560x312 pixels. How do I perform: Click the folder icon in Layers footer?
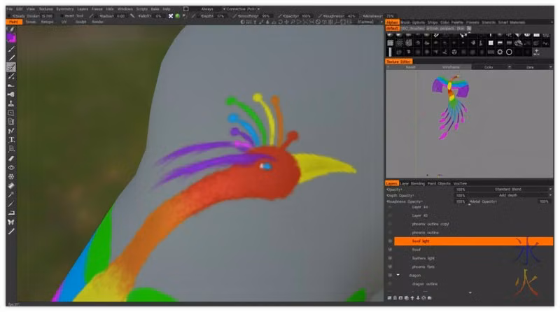point(429,298)
